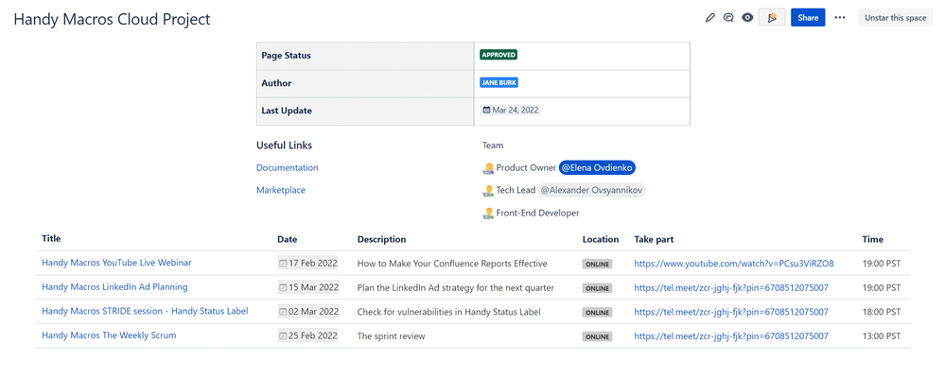Viewport: 945px width, 378px height.
Task: Open the meet link in Weekly Scrum row
Action: coord(731,335)
